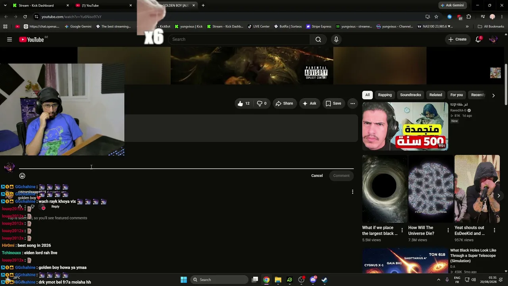The width and height of the screenshot is (508, 286).
Task: Click the YouTube search magnifier button
Action: (x=318, y=39)
